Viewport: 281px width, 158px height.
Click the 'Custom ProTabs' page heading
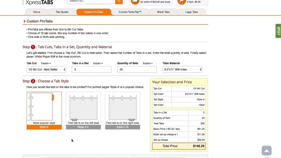click(40, 21)
